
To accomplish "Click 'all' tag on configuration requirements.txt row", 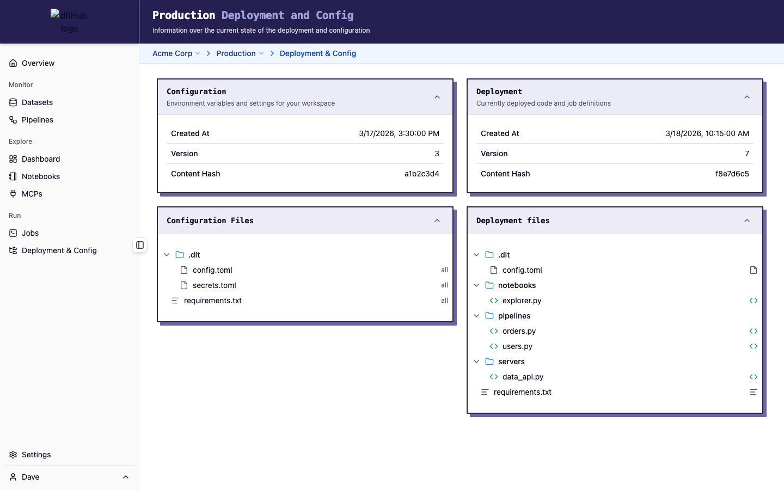I will pos(444,301).
